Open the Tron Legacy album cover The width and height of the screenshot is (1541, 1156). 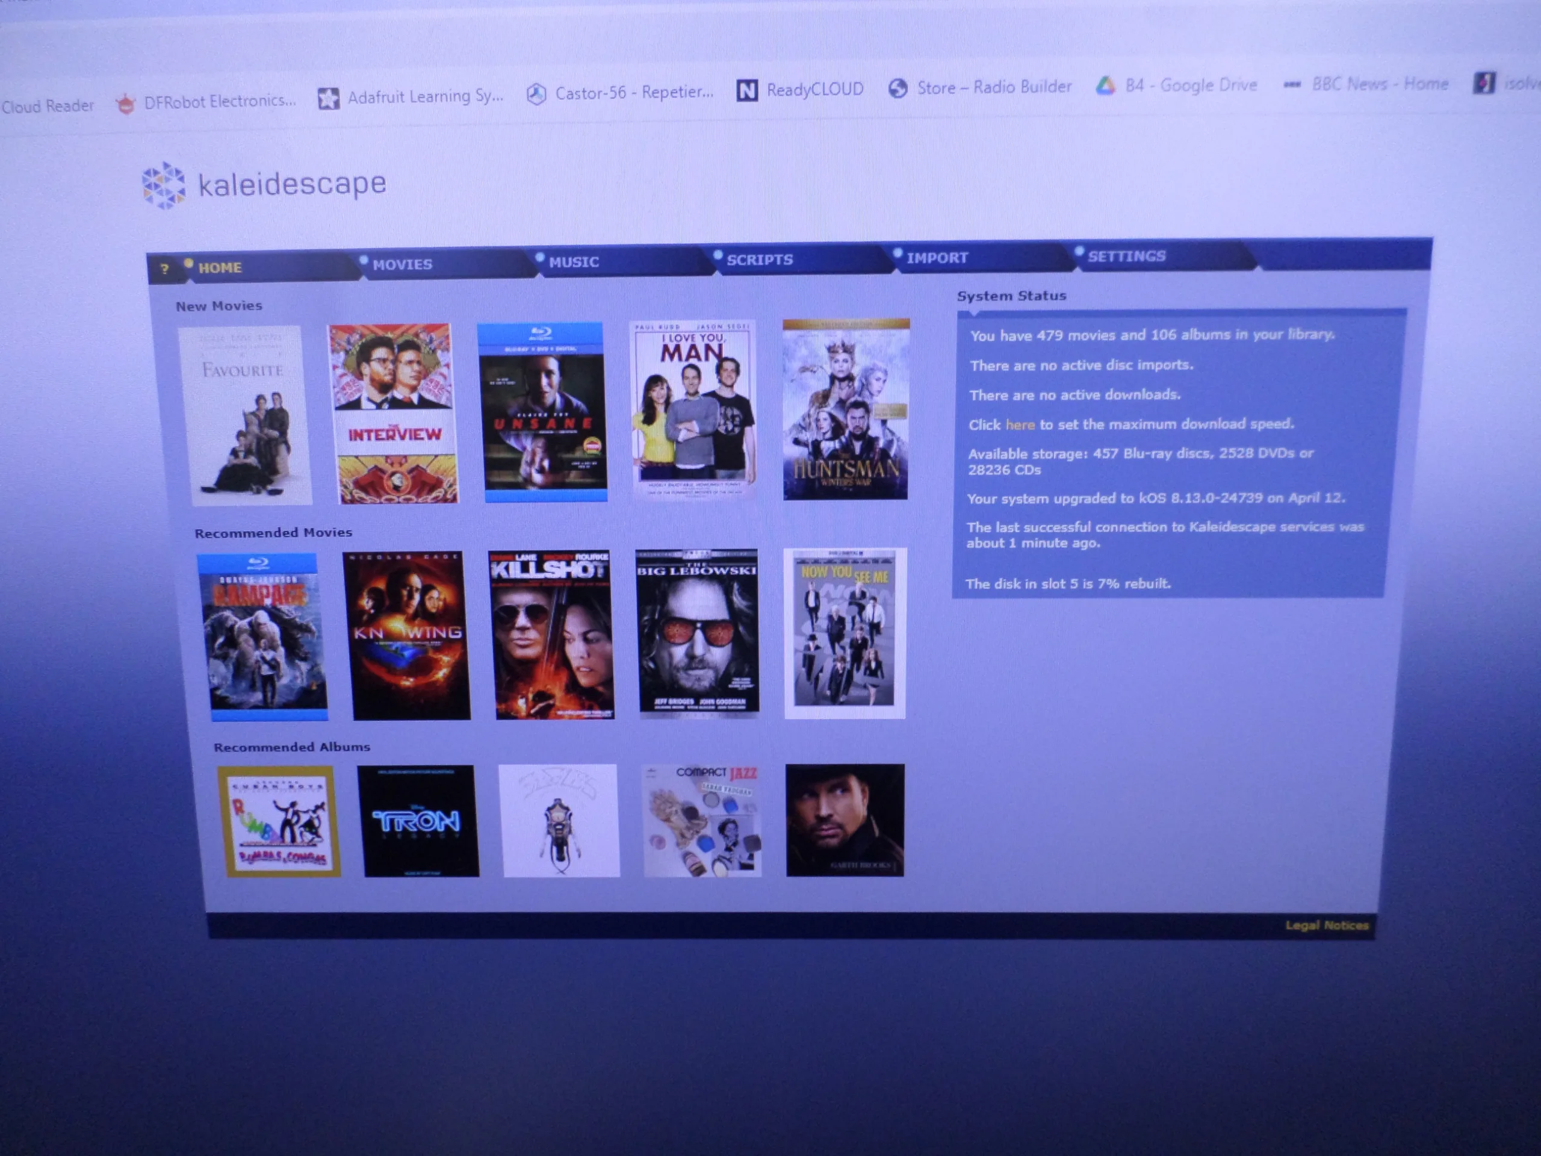point(419,821)
